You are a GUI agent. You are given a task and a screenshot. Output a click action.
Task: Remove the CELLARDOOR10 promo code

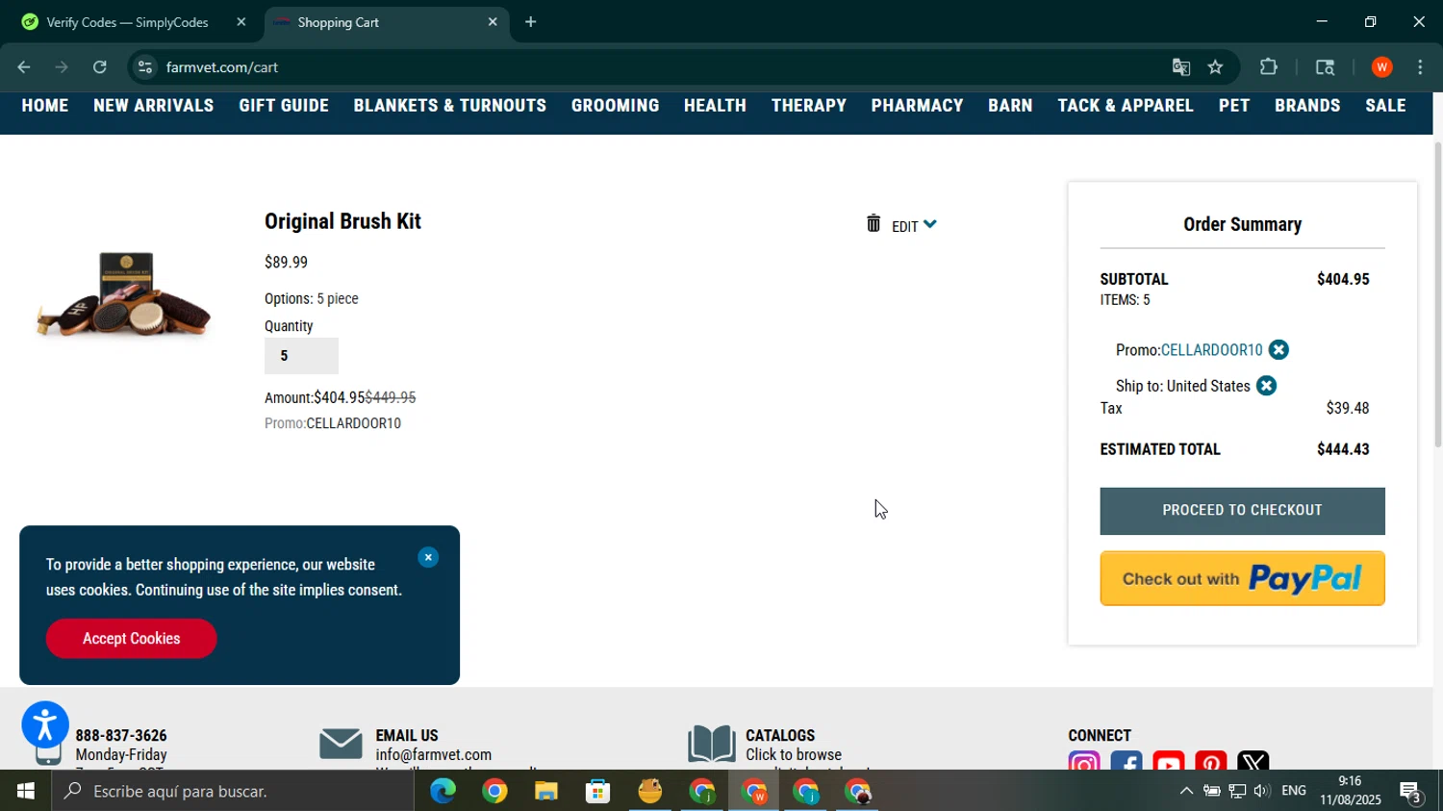click(x=1278, y=350)
